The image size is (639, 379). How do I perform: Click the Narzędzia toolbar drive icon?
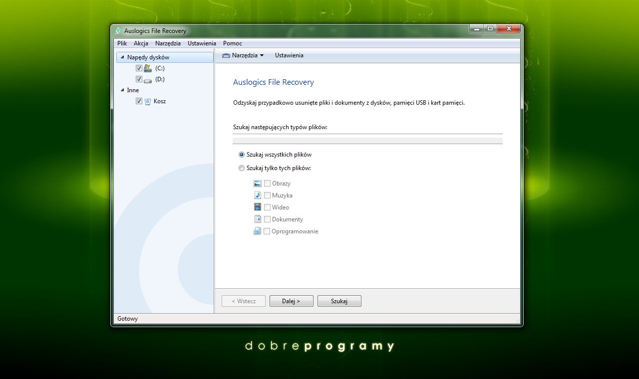tap(226, 55)
